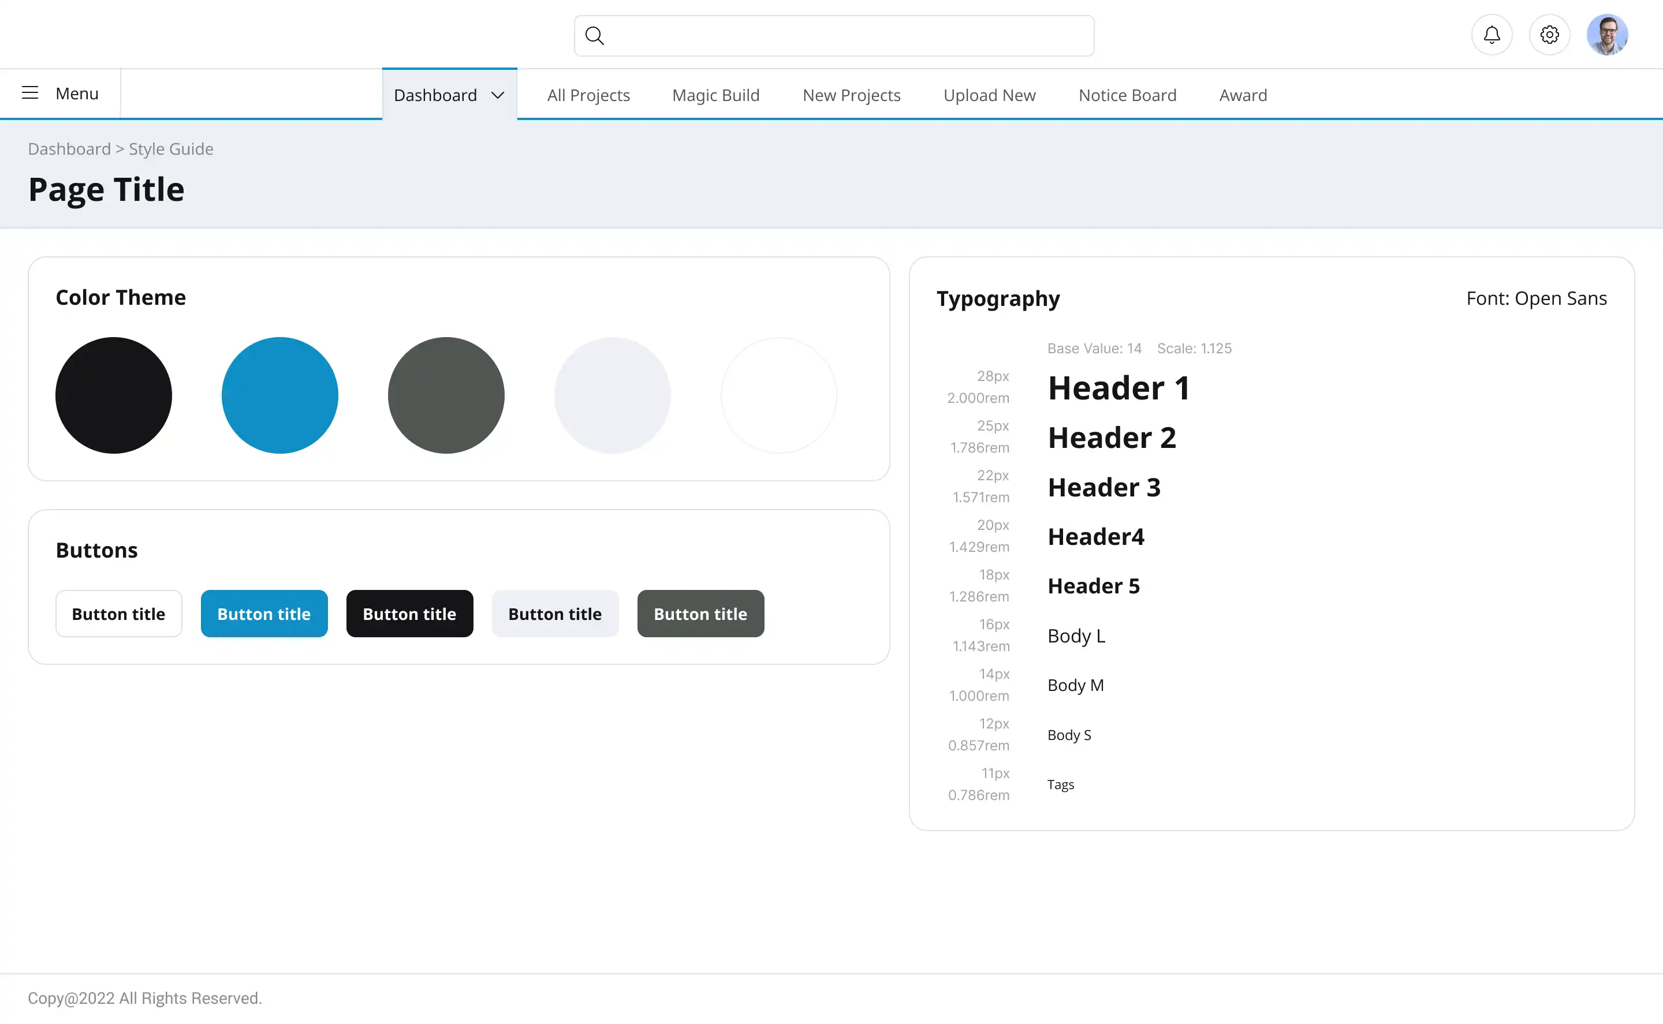Click inside the search input field
Viewport: 1663px width, 1024px height.
[x=834, y=36]
